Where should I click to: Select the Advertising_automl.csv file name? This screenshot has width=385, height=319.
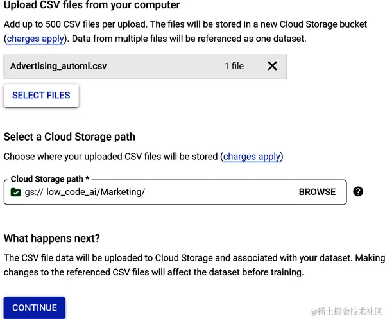(x=58, y=66)
